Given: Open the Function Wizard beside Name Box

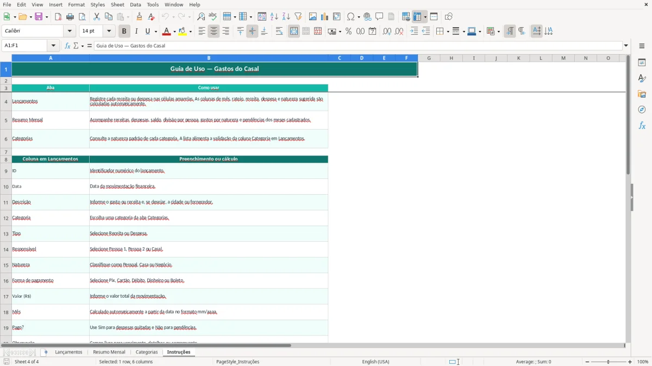Looking at the screenshot, I should 68,46.
